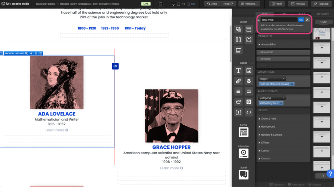Screen dimensions: 334x187
Task: Open the Social elements icon
Action: [243, 174]
